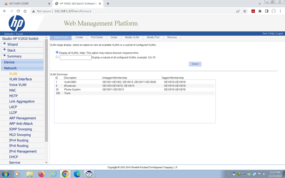Select VLAN 0001 row

[x=134, y=82]
